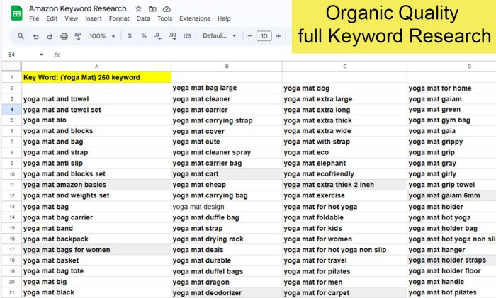Select cell 'yoga mat design'
The height and width of the screenshot is (298, 496).
tap(227, 207)
